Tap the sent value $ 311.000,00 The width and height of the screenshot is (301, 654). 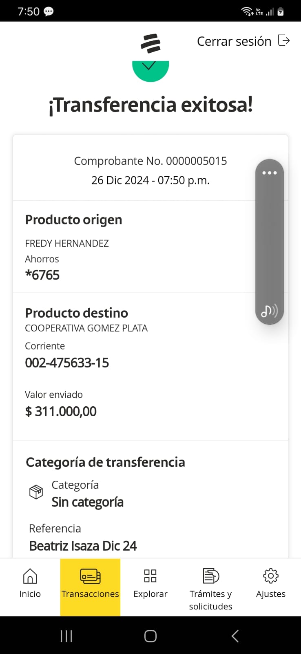61,412
